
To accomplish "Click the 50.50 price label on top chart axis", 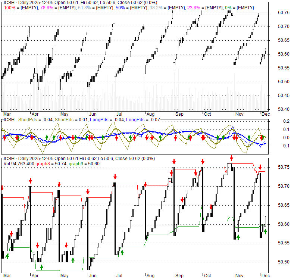I will (284, 82).
